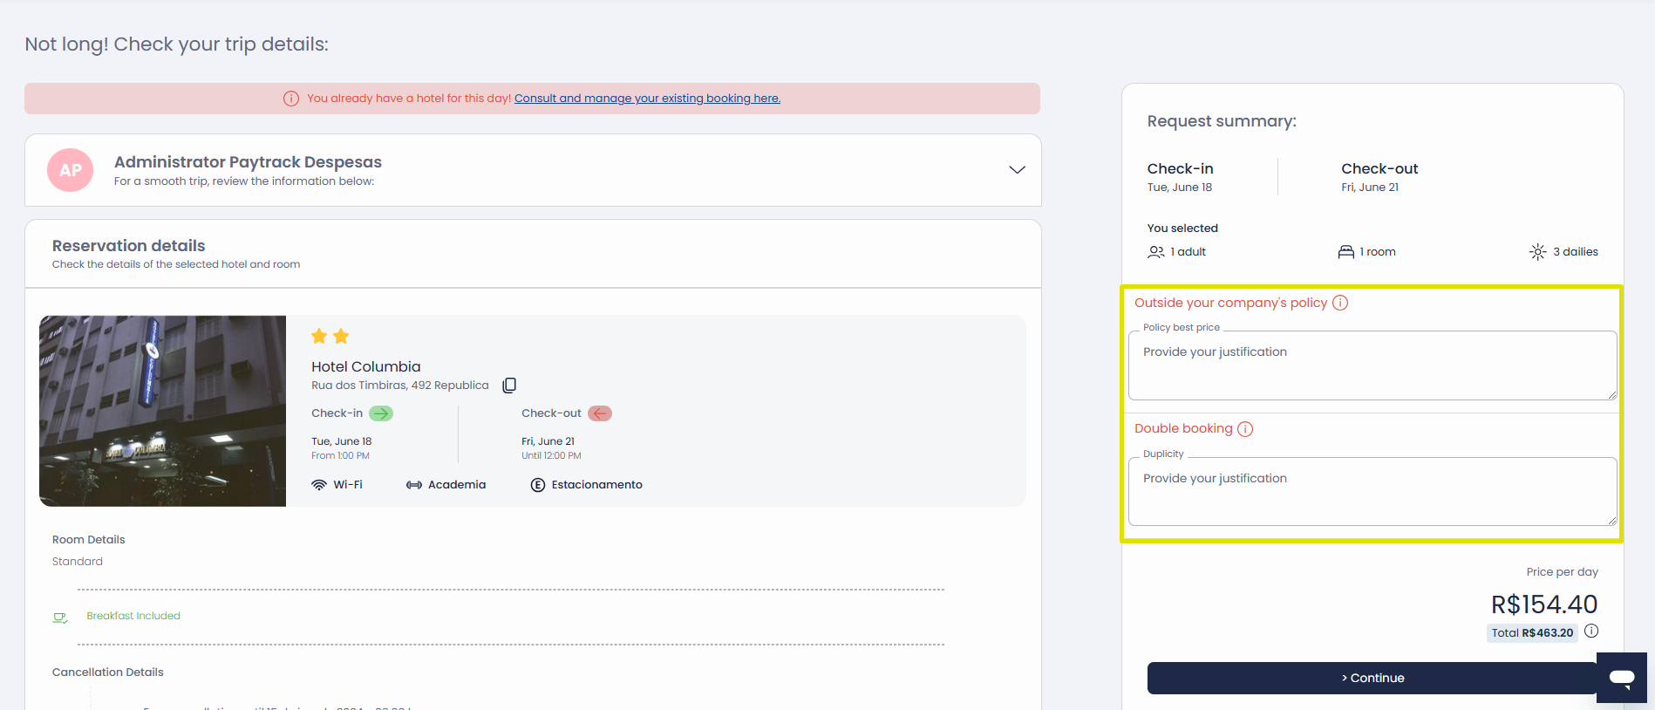Click the first hotel rating star
The width and height of the screenshot is (1655, 710).
pos(319,336)
